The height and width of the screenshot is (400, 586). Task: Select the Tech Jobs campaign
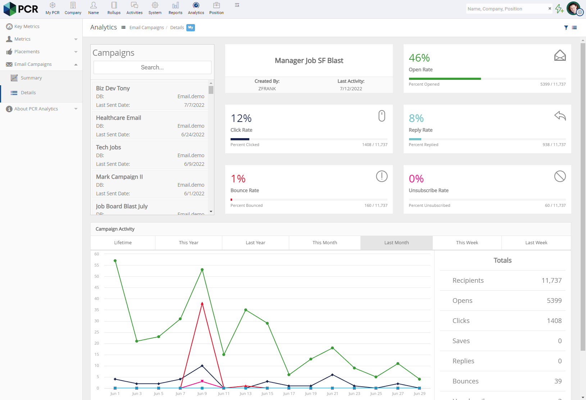click(150, 155)
